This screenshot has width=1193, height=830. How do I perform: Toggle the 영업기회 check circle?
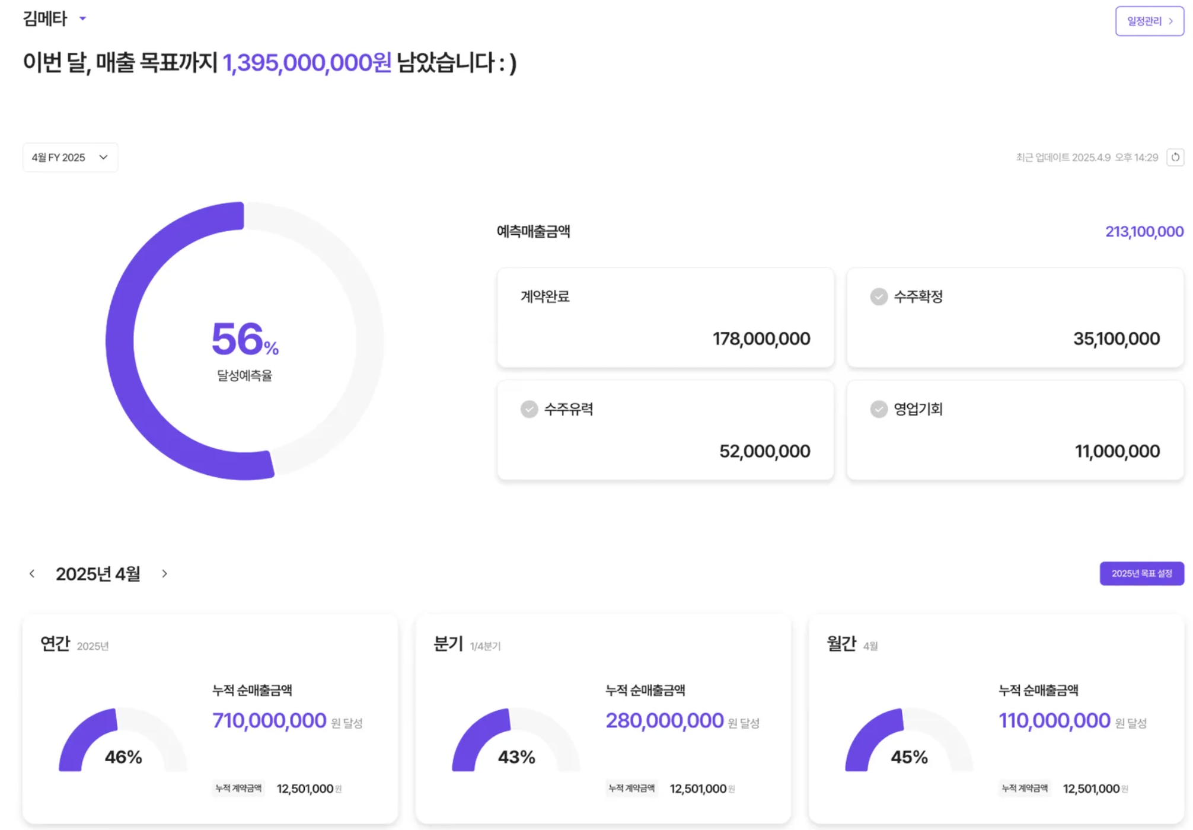pos(878,409)
